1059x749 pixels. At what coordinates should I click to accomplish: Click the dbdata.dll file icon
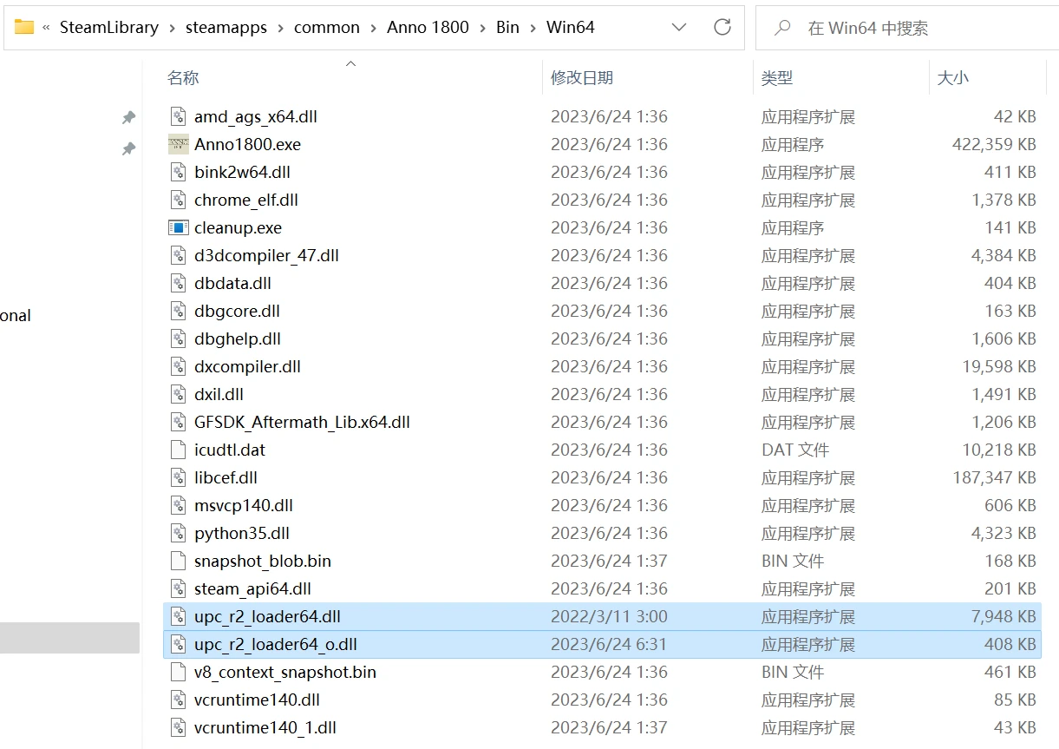point(178,284)
